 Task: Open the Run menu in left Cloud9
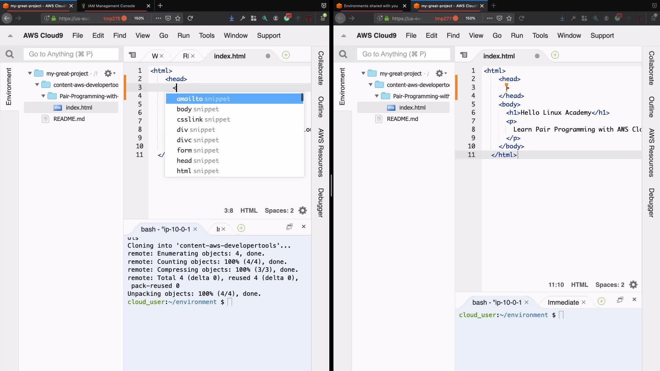(x=183, y=35)
